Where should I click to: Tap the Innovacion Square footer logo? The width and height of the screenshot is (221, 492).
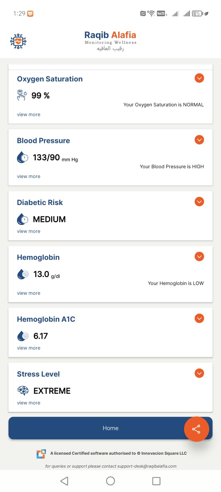point(41,454)
